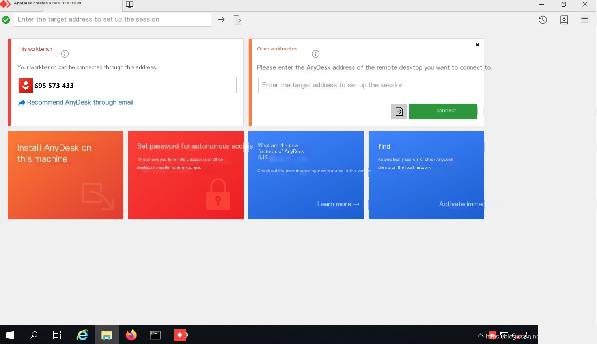
Task: Click the connect arrow next to the top address bar
Action: (x=221, y=19)
